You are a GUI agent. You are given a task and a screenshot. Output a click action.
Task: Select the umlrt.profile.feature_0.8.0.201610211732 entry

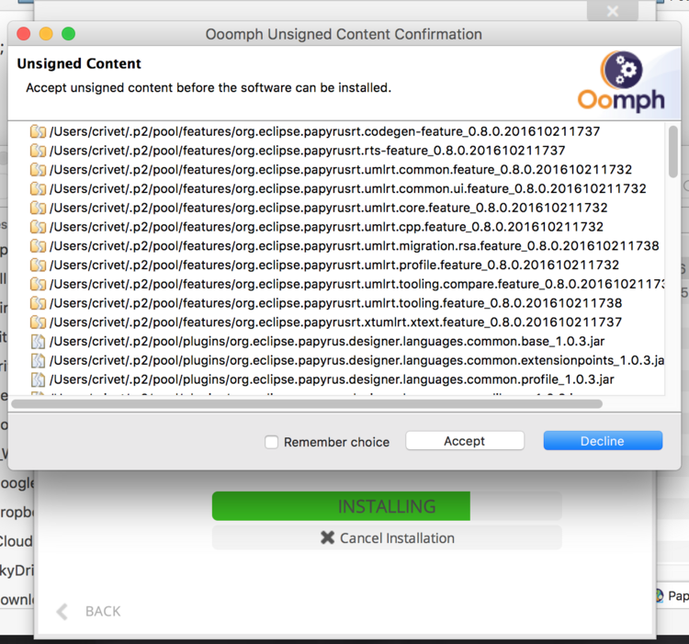pyautogui.click(x=334, y=265)
